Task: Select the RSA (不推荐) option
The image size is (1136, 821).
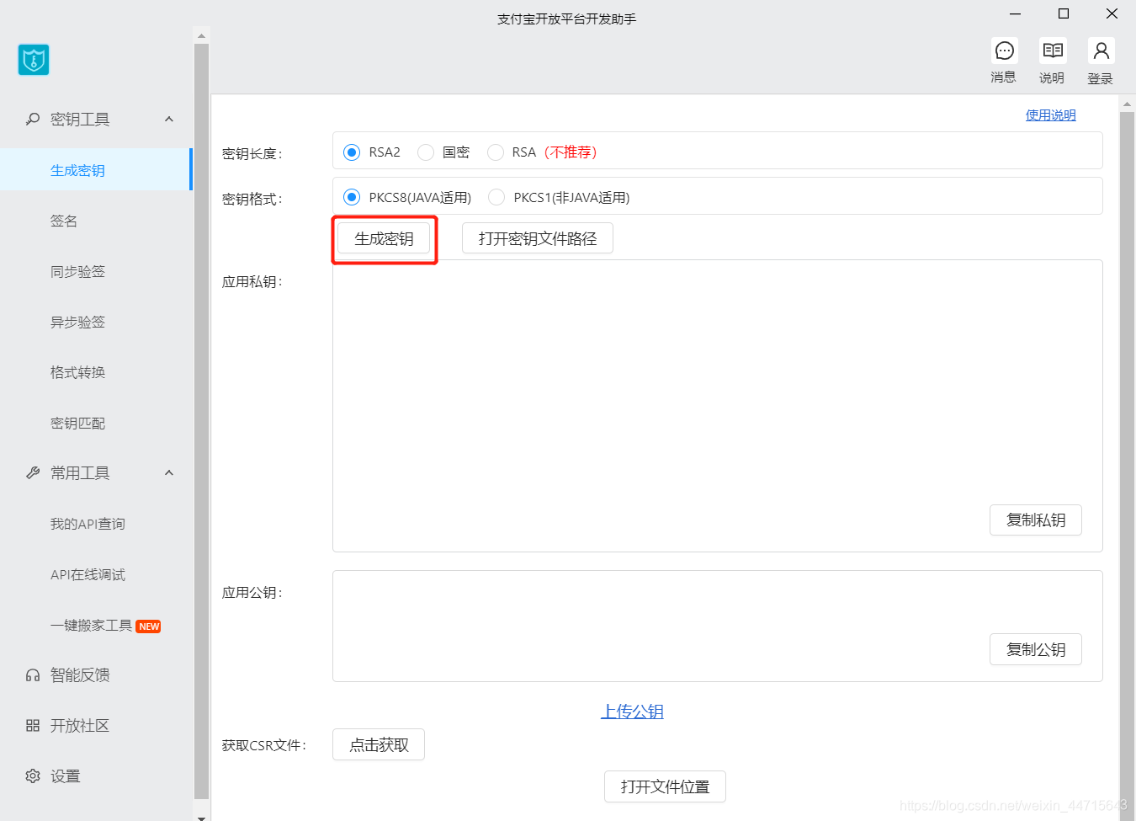Action: point(496,152)
